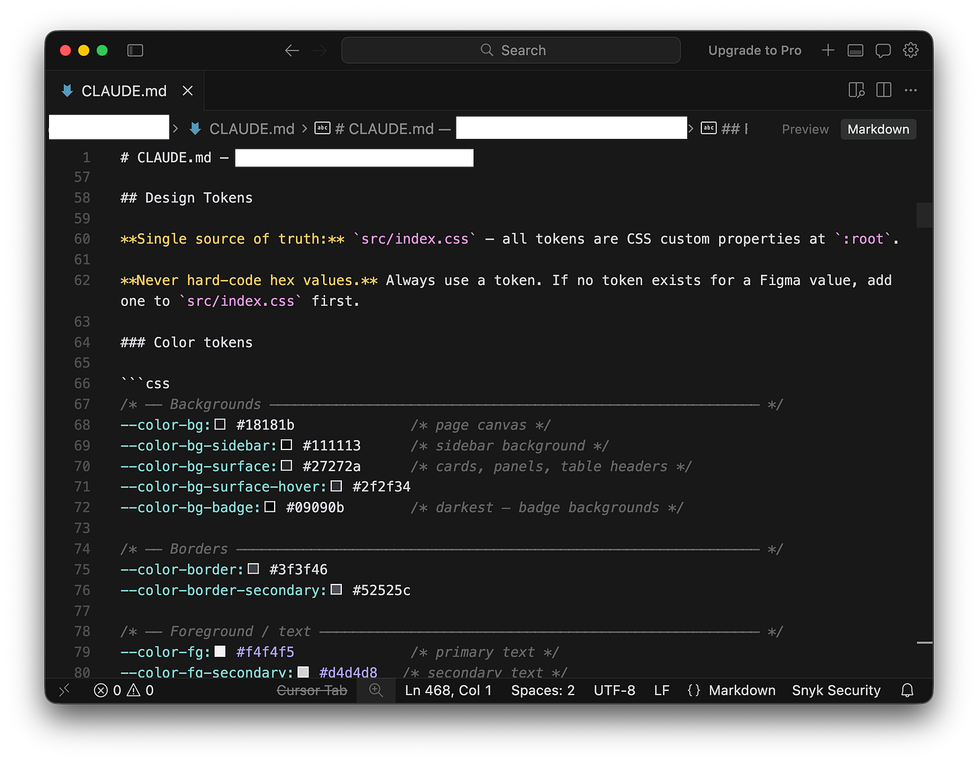This screenshot has width=978, height=763.
Task: Click the '```css' code fence line
Action: click(x=145, y=383)
